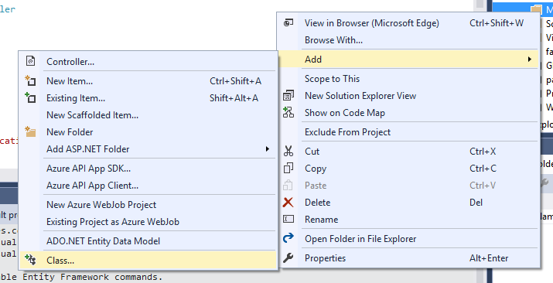553x283 pixels.
Task: Choose New Azure WebJob Project
Action: tap(101, 205)
